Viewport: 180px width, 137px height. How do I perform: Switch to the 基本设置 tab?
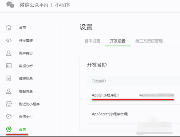click(x=92, y=41)
